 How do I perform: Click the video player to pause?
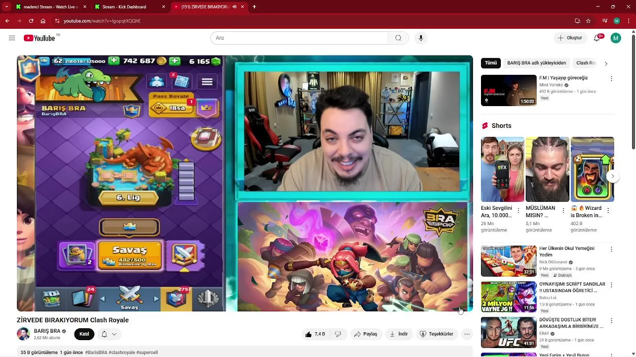click(245, 183)
